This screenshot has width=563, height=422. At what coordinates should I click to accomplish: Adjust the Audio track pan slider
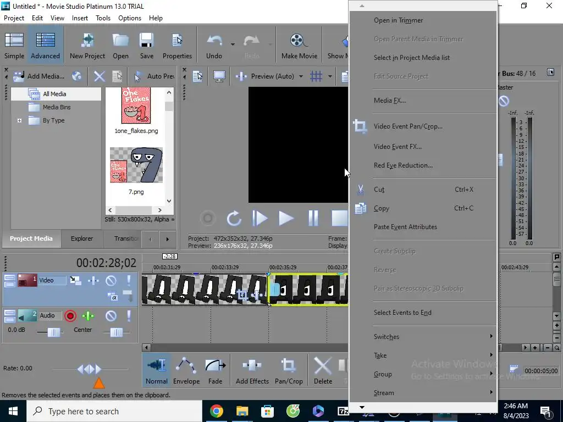coord(117,332)
